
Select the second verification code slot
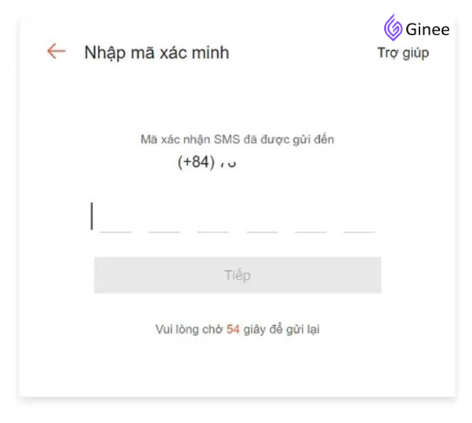coord(165,219)
